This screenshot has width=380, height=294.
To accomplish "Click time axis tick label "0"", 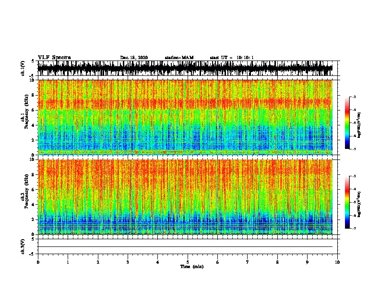I will coord(38,262).
